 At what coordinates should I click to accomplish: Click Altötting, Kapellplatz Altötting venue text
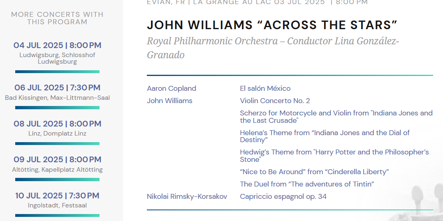click(x=57, y=170)
